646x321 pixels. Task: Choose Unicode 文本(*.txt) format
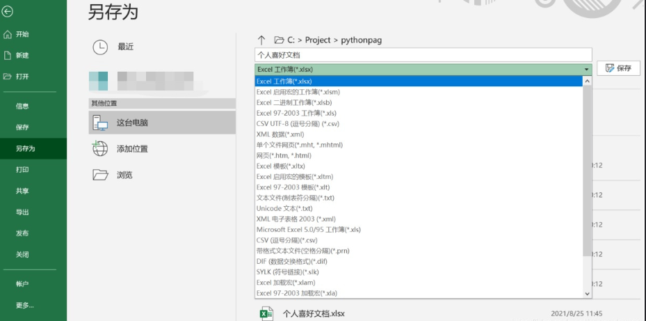click(419, 208)
